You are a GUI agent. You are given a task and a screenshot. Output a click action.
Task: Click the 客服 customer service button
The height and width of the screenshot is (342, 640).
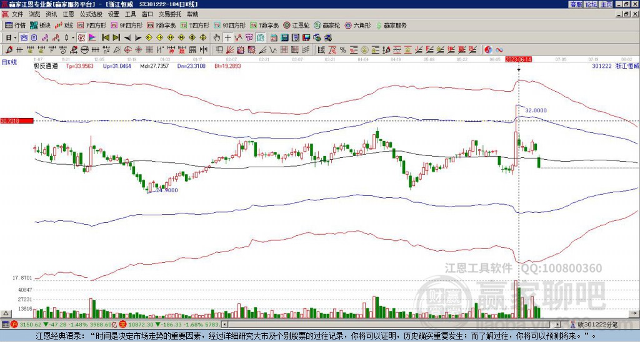[576, 4]
